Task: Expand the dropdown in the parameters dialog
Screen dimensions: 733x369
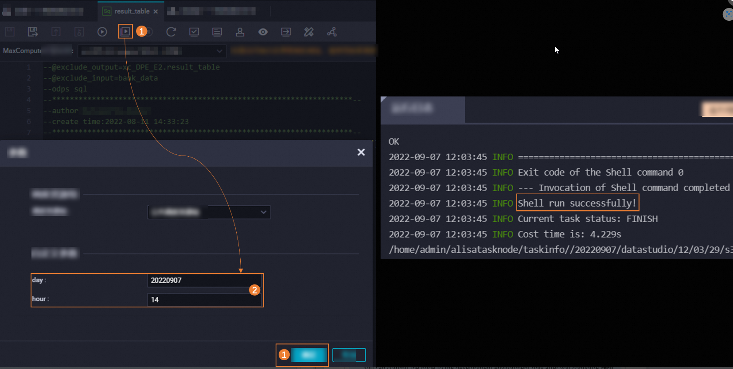Action: (x=209, y=212)
